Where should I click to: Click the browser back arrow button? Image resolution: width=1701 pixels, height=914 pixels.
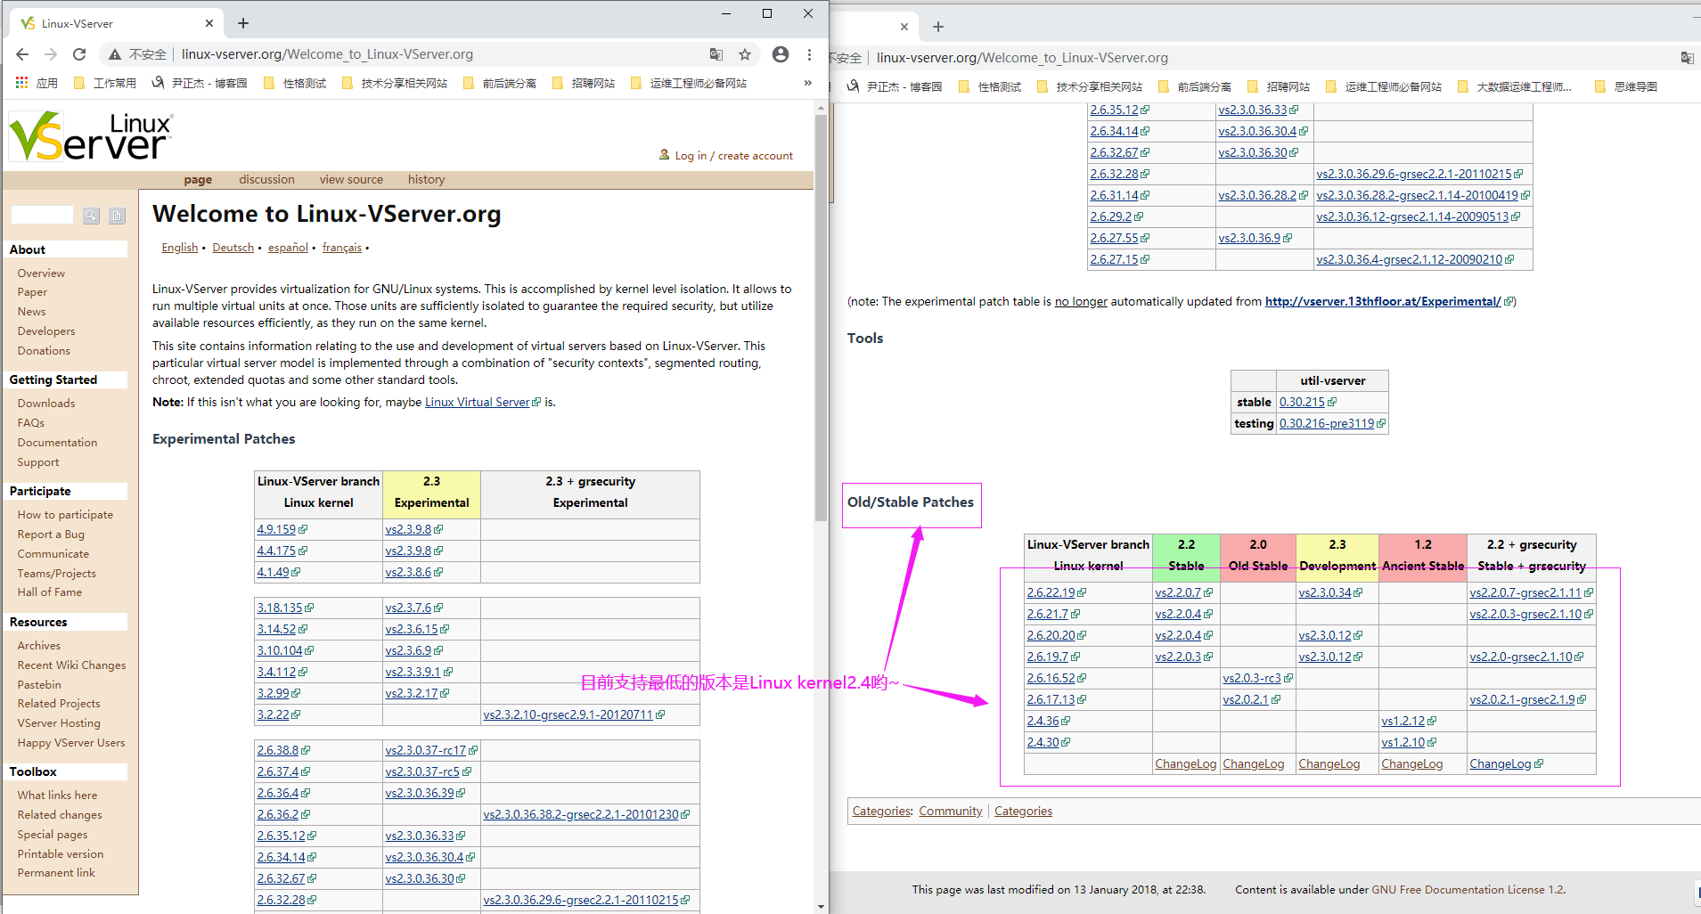(x=22, y=54)
